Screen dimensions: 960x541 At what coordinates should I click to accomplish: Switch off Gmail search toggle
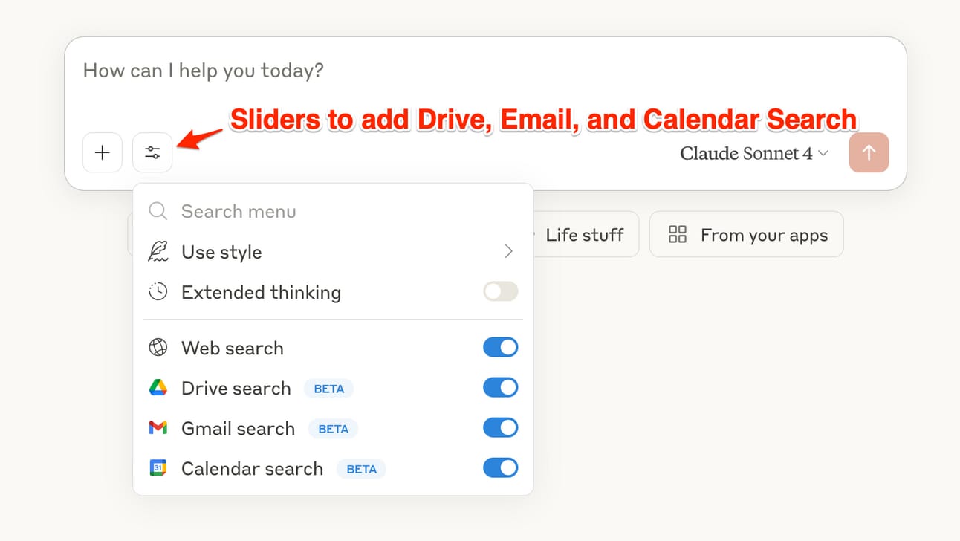(501, 427)
